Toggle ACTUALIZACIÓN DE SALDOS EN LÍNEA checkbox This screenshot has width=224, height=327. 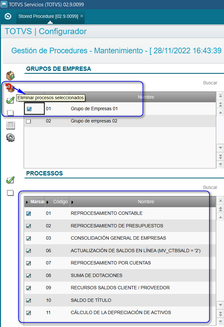tap(28, 251)
